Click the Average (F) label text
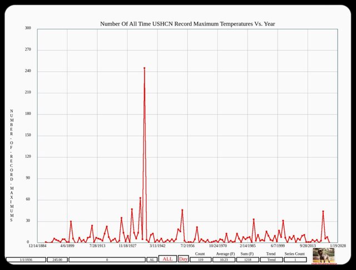 [225, 254]
